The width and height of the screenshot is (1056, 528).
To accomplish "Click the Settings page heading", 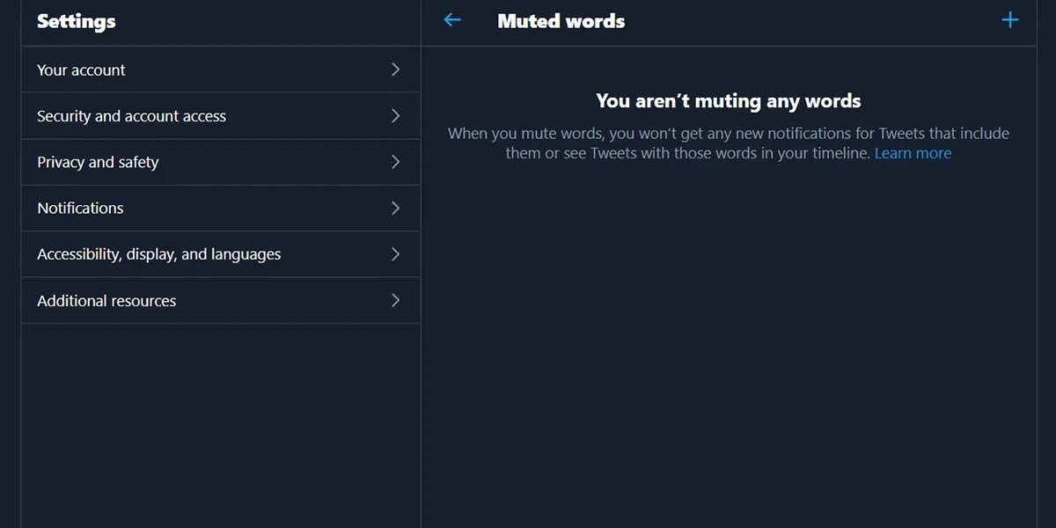I will coord(76,21).
